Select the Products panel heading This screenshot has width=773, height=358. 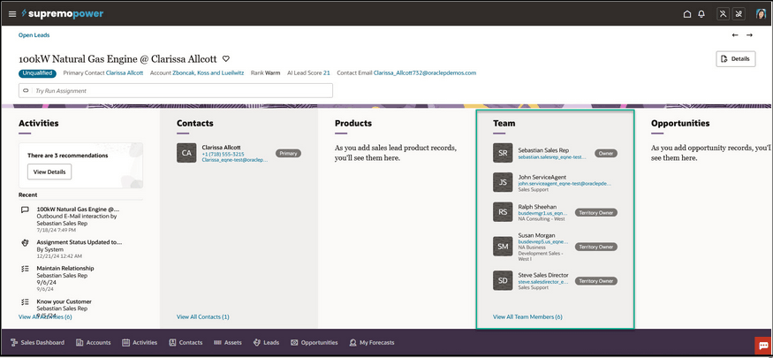pyautogui.click(x=353, y=123)
